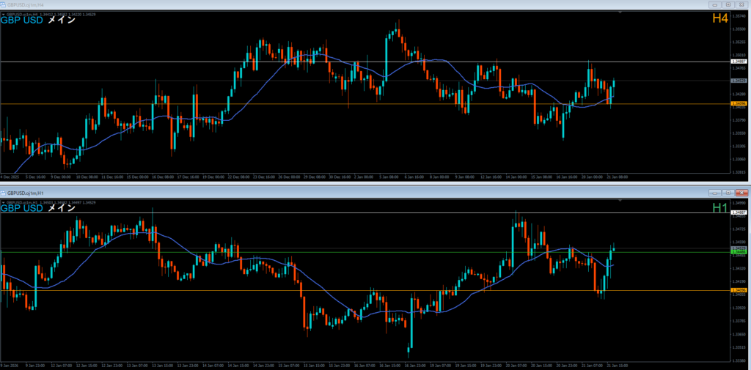
Task: Click the H1 chart window title icon
Action: (x=4, y=193)
